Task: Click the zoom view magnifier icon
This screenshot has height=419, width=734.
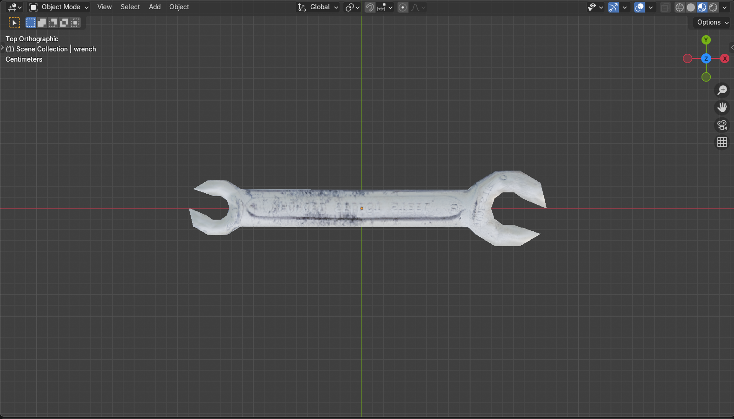Action: coord(722,90)
